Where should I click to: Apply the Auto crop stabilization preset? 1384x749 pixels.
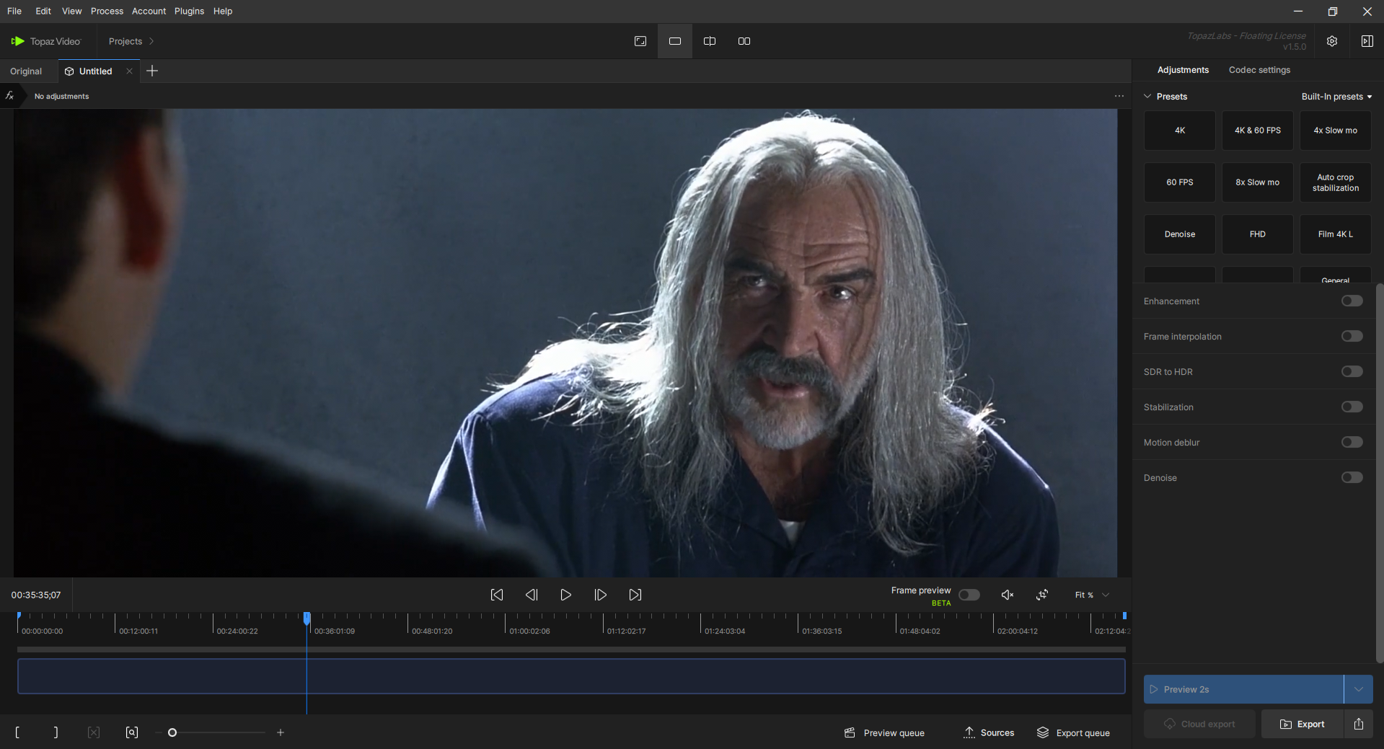point(1336,182)
